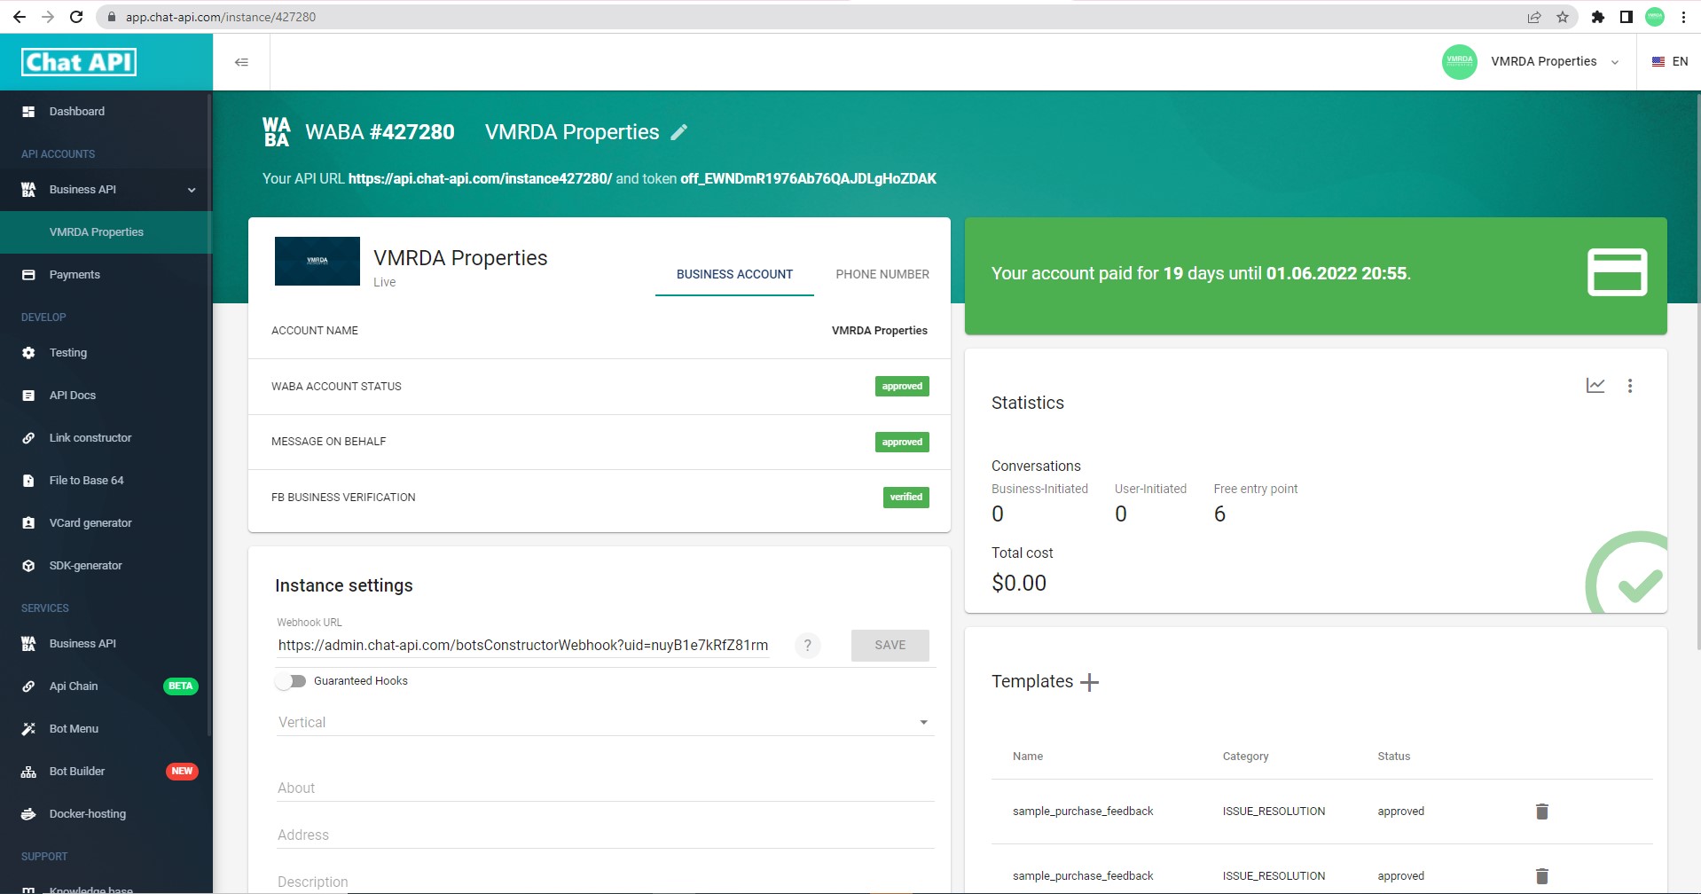Share this page from the address bar
1701x894 pixels.
pos(1534,17)
